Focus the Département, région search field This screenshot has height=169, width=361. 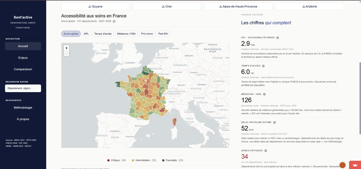point(23,88)
